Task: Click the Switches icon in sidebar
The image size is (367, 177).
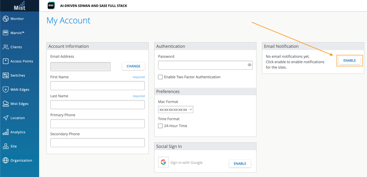Action: pyautogui.click(x=5, y=76)
